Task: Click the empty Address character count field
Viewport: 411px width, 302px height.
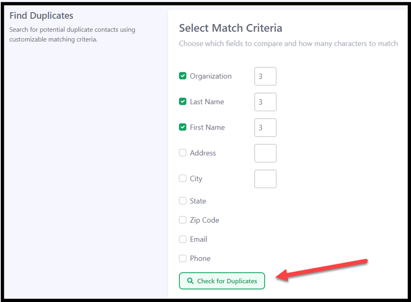Action: point(265,153)
